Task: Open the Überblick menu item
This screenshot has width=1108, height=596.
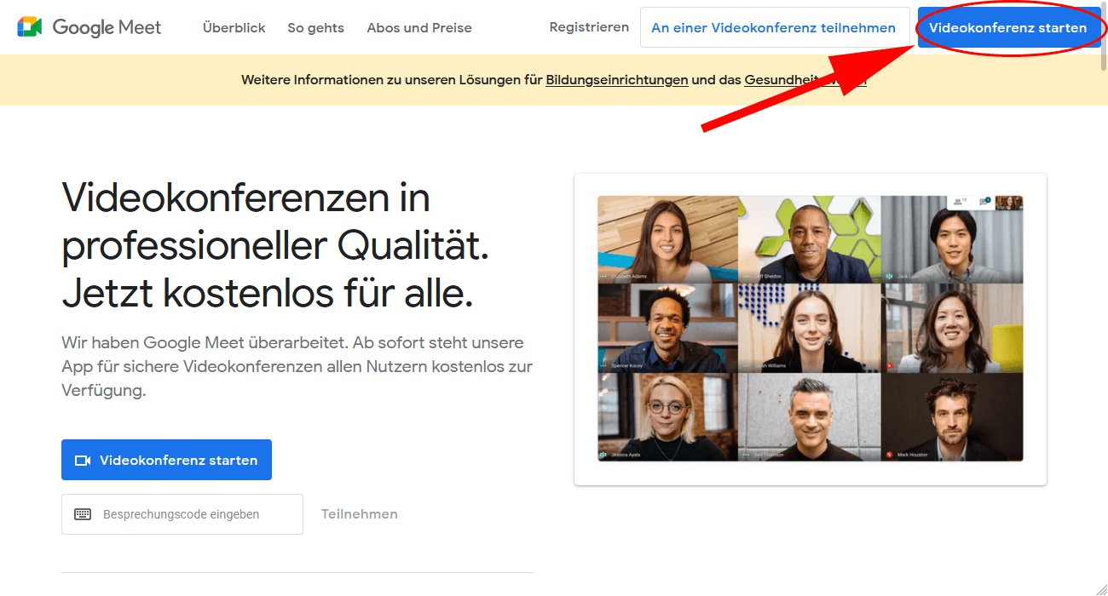Action: point(234,28)
